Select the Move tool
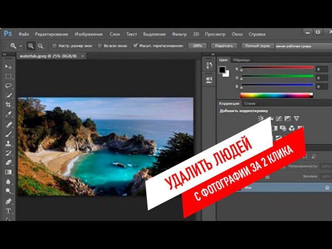 pyautogui.click(x=8, y=67)
